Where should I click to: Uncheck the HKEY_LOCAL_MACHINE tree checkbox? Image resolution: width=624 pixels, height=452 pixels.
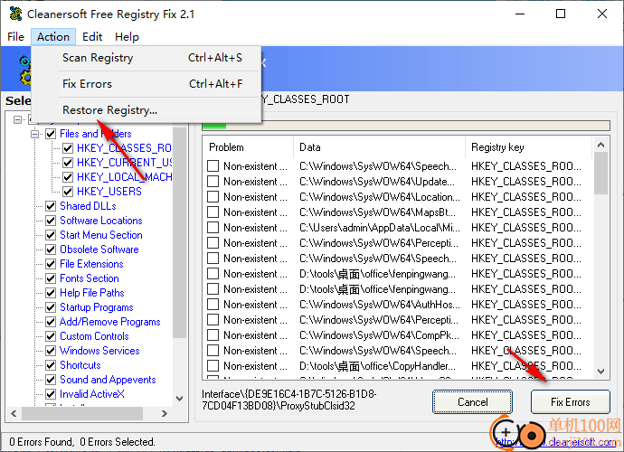(x=68, y=177)
